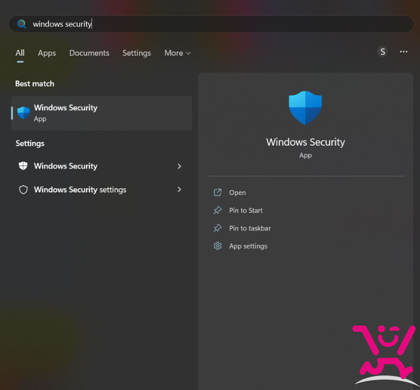Click the 'Windows Security' title in preview pane
The width and height of the screenshot is (420, 390).
pyautogui.click(x=305, y=142)
